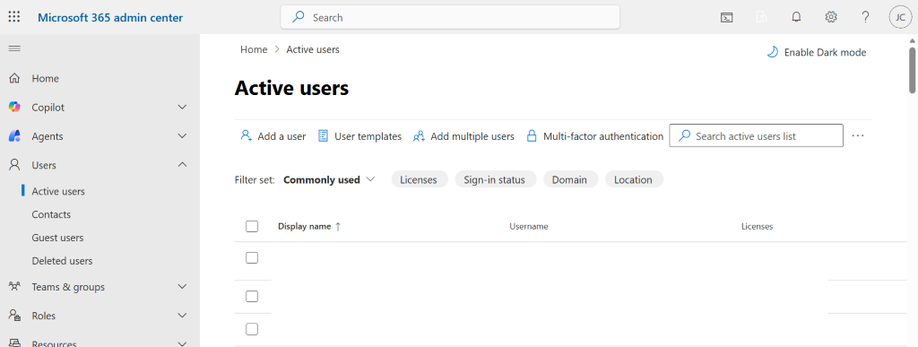
Task: Click the moon icon for Dark mode
Action: point(772,52)
